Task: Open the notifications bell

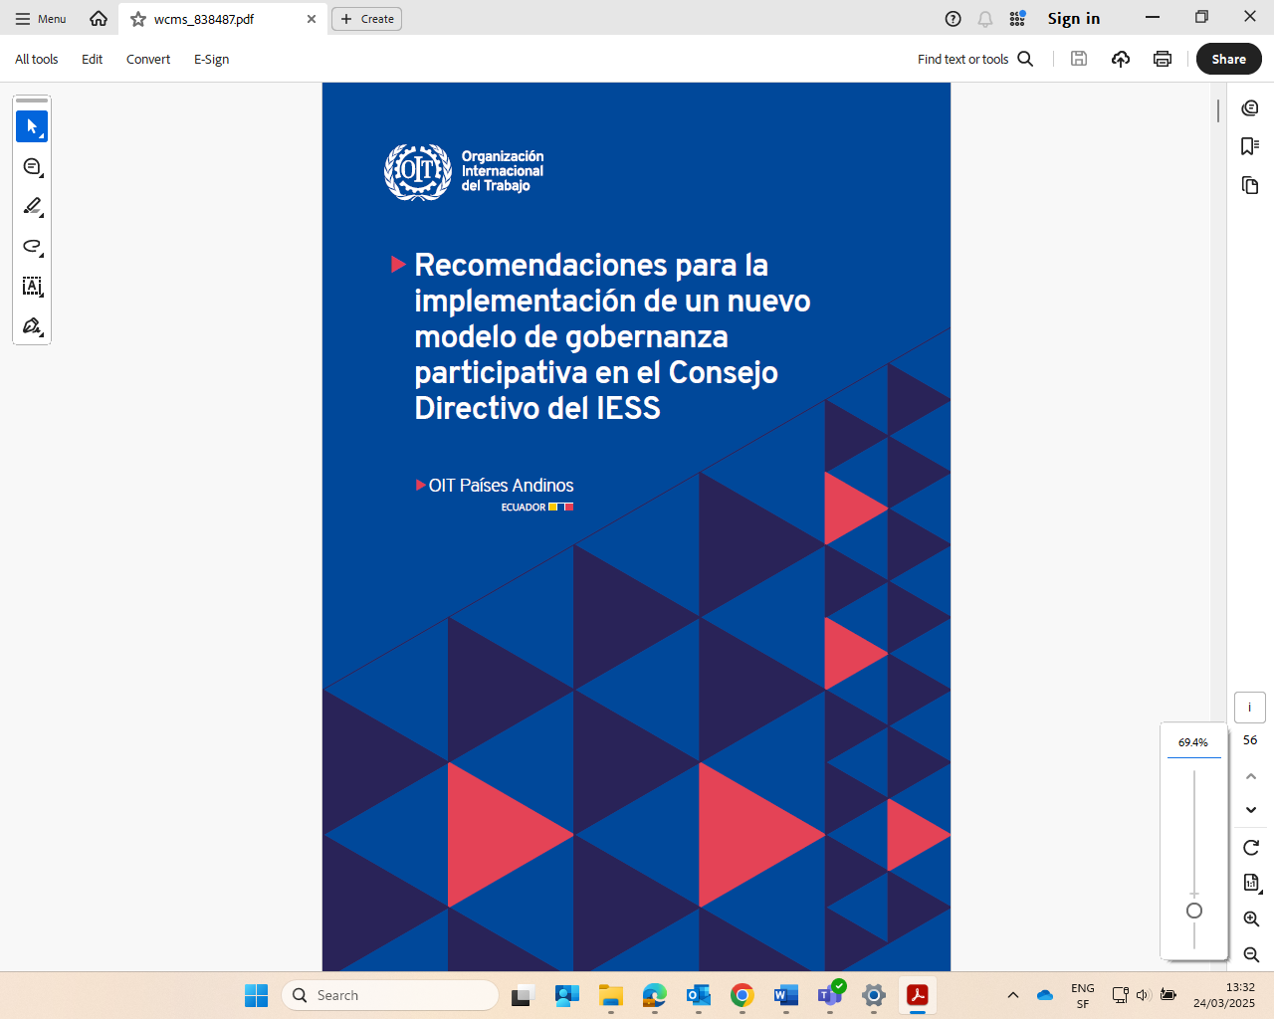Action: coord(985,19)
